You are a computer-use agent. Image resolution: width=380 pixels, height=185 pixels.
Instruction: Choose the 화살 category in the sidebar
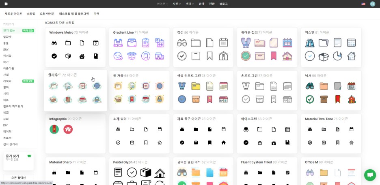pos(6,49)
